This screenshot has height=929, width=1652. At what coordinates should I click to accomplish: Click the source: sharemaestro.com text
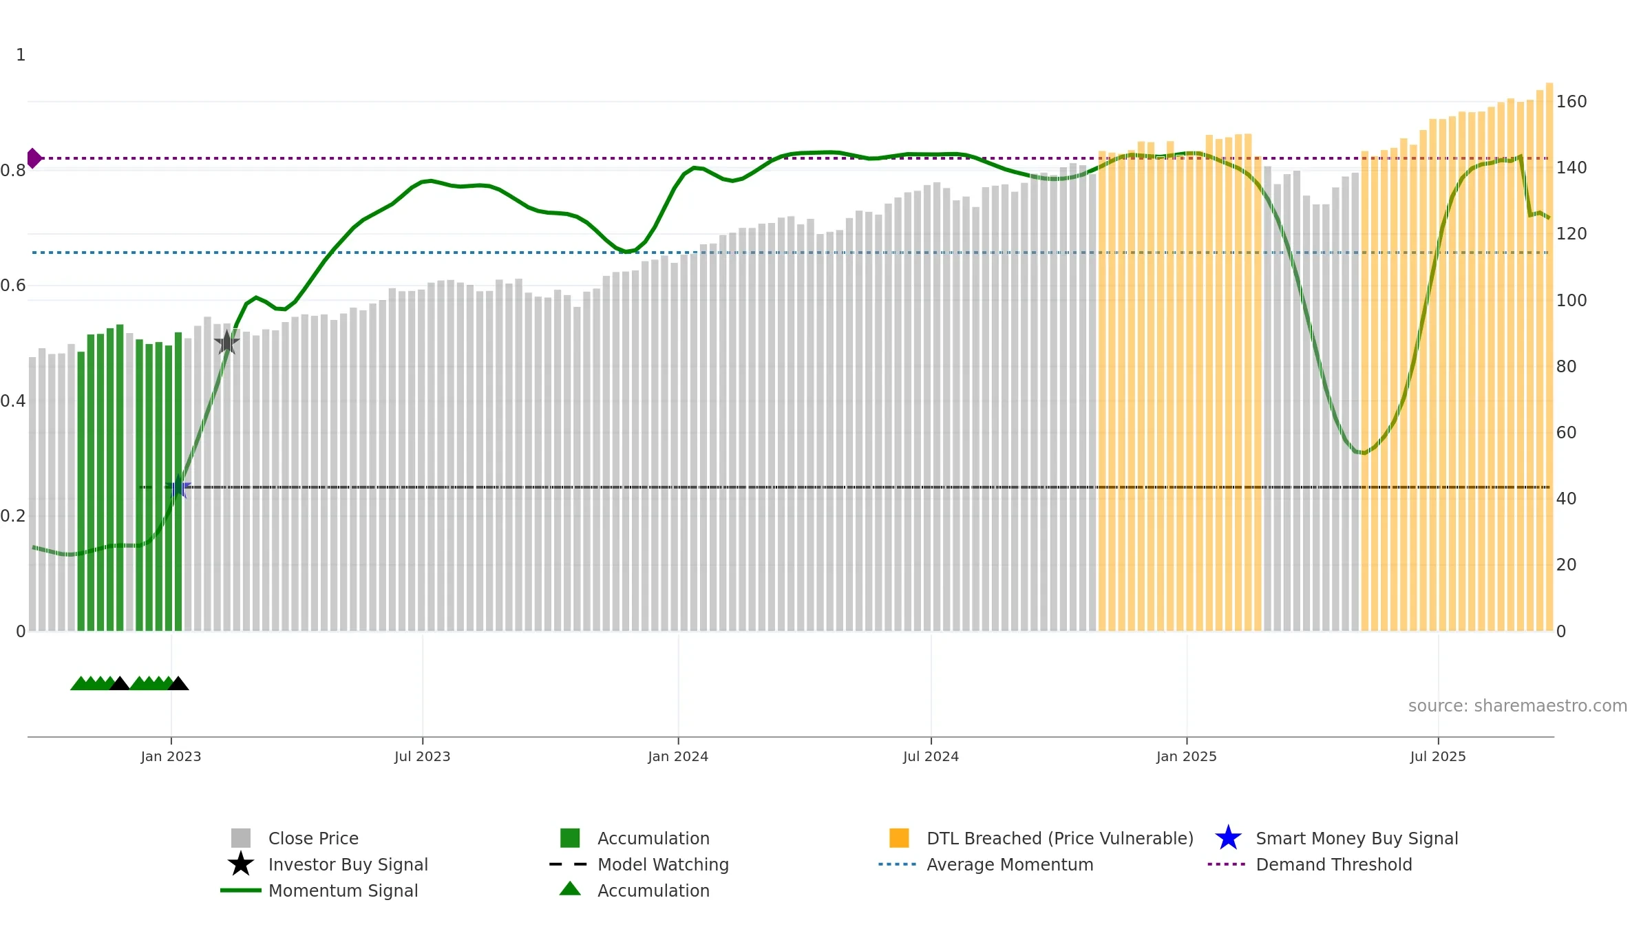coord(1518,706)
